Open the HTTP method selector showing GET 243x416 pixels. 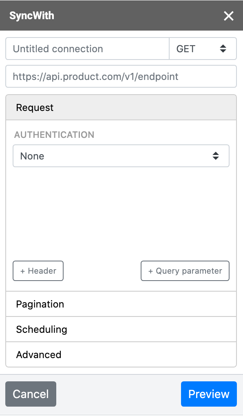pyautogui.click(x=200, y=48)
